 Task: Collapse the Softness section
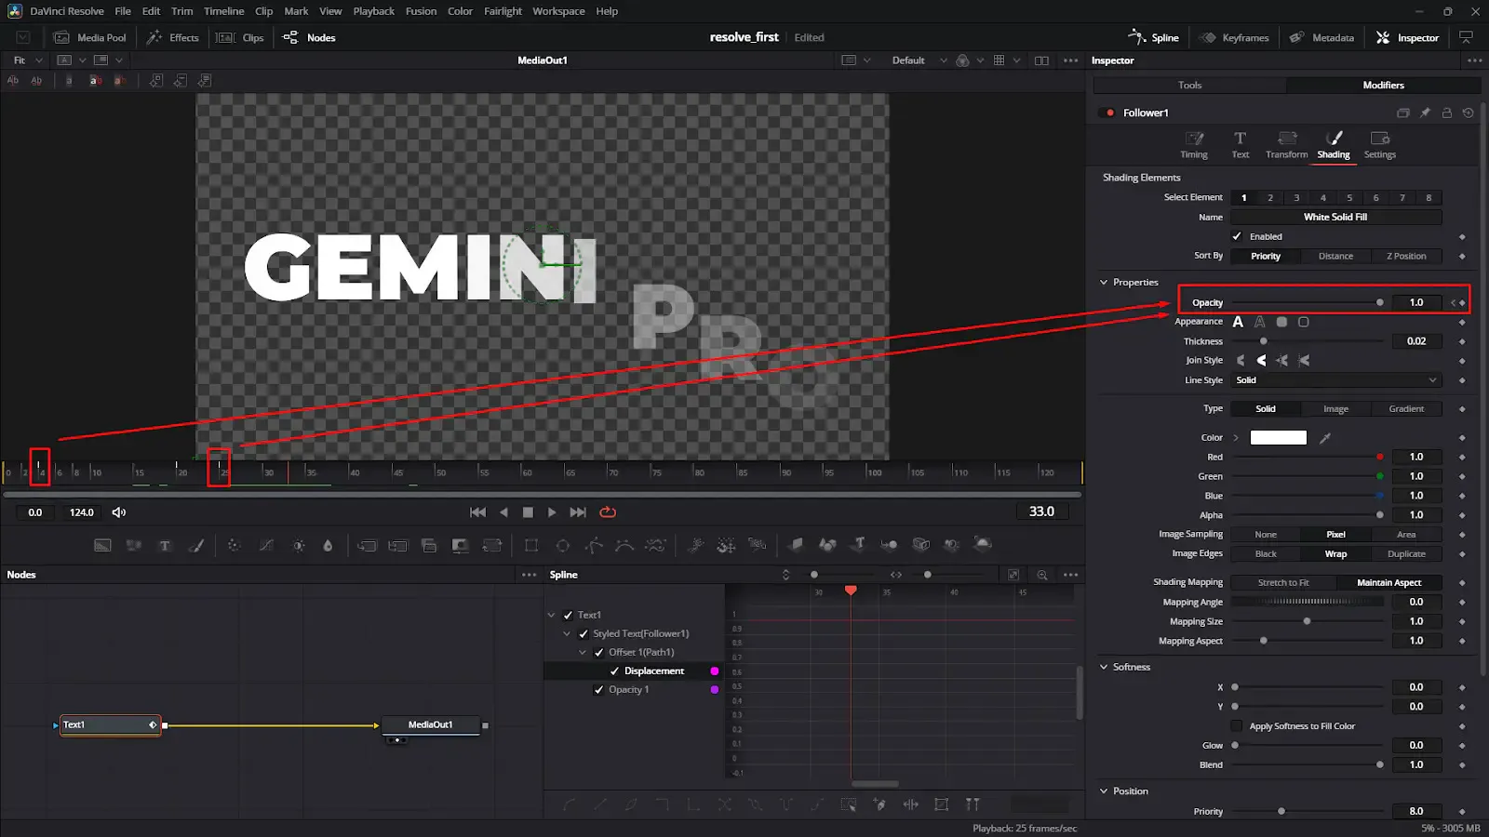tap(1104, 667)
